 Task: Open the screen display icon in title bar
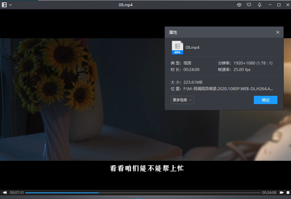point(249,5)
